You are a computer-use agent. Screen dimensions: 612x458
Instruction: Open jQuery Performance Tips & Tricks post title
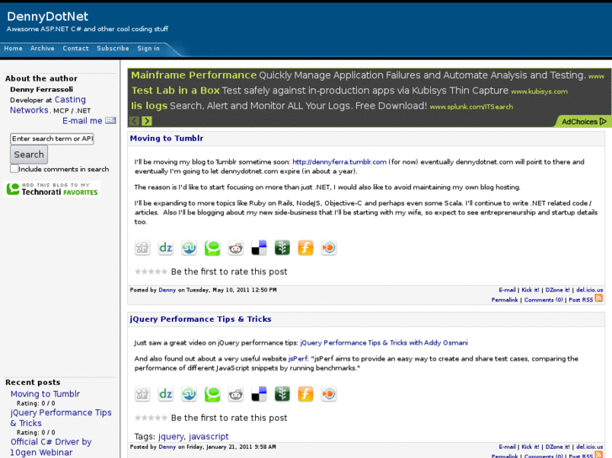[200, 319]
